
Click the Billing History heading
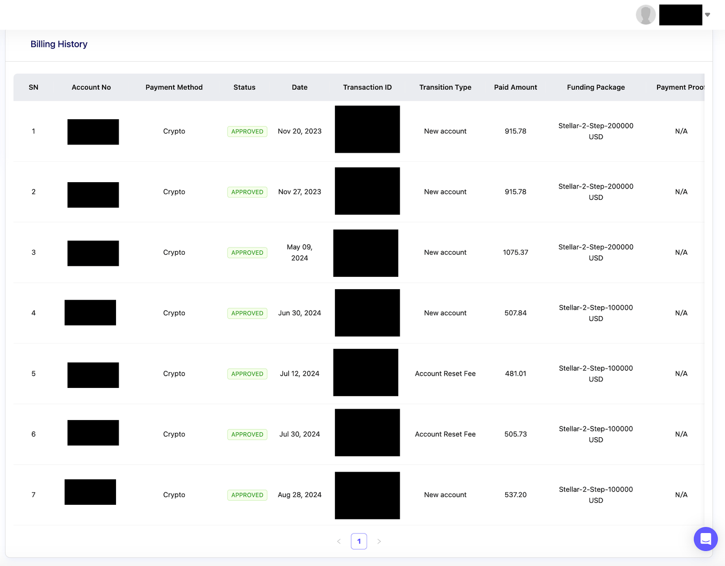pos(59,44)
